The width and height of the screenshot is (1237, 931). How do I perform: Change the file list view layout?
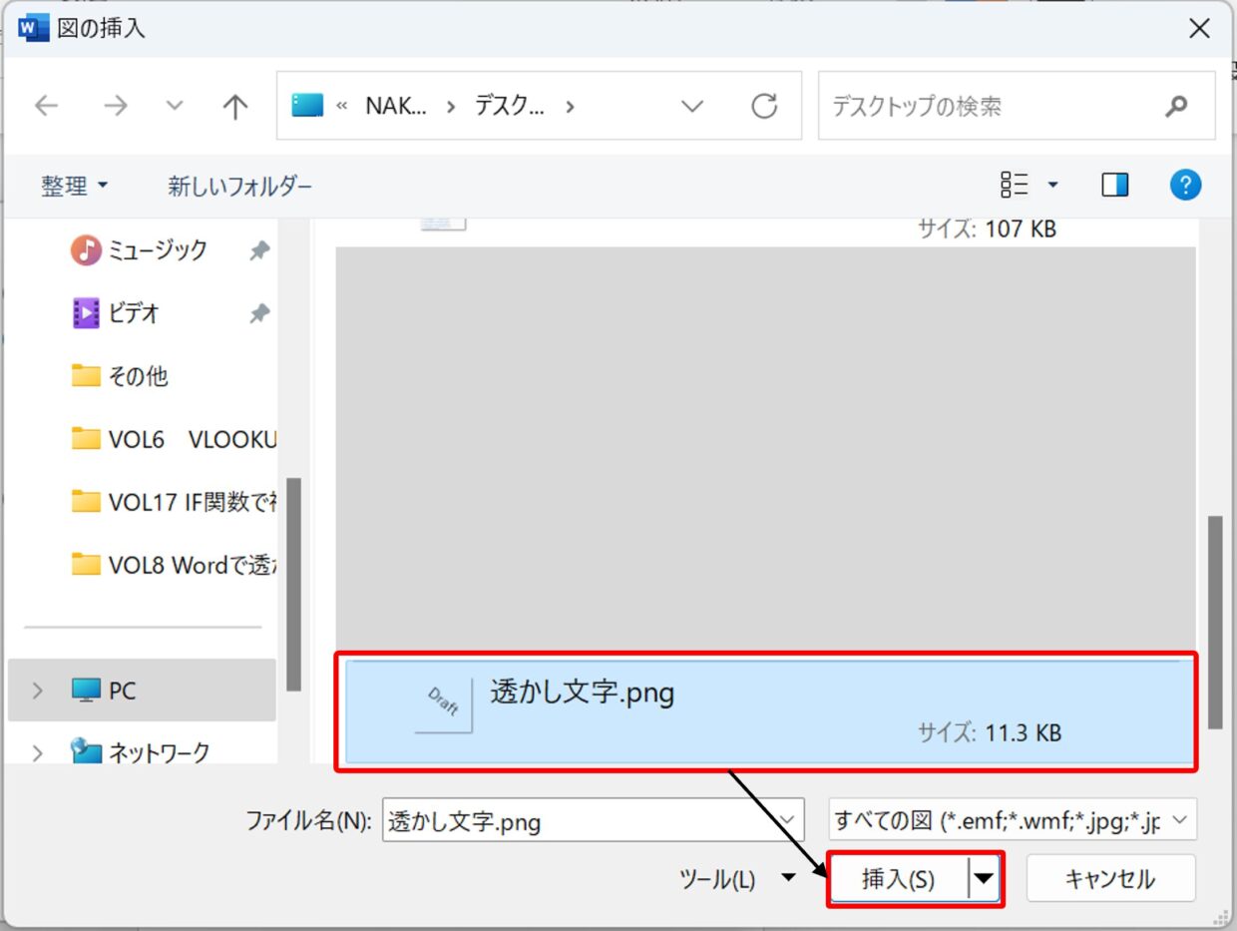pos(1016,185)
